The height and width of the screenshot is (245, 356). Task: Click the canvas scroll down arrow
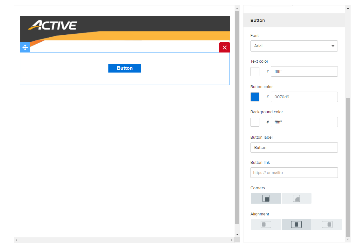(237, 234)
